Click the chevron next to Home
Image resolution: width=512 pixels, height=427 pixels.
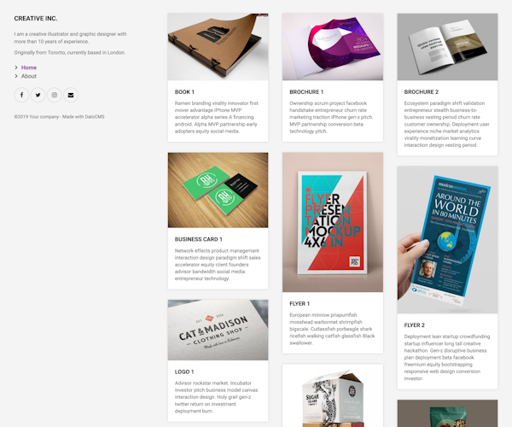[x=16, y=67]
